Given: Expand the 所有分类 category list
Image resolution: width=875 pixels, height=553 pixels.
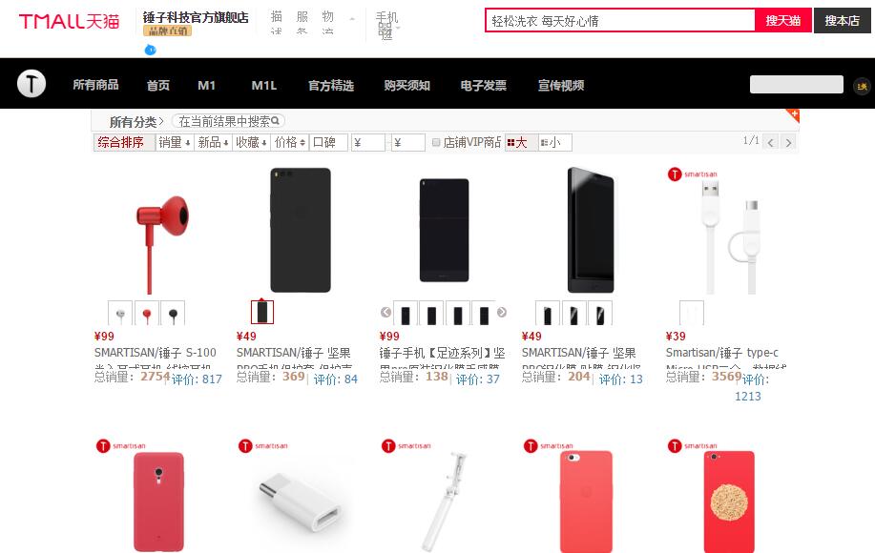Looking at the screenshot, I should pos(136,121).
